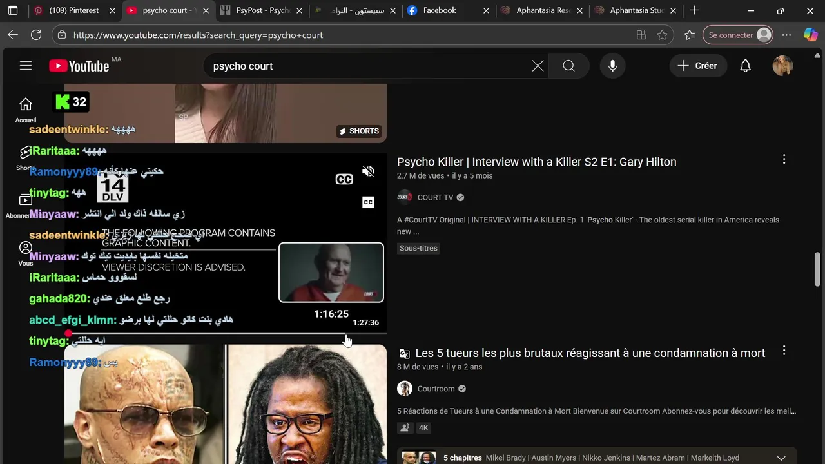
Task: Open the Courtroom channel name link
Action: 436,389
